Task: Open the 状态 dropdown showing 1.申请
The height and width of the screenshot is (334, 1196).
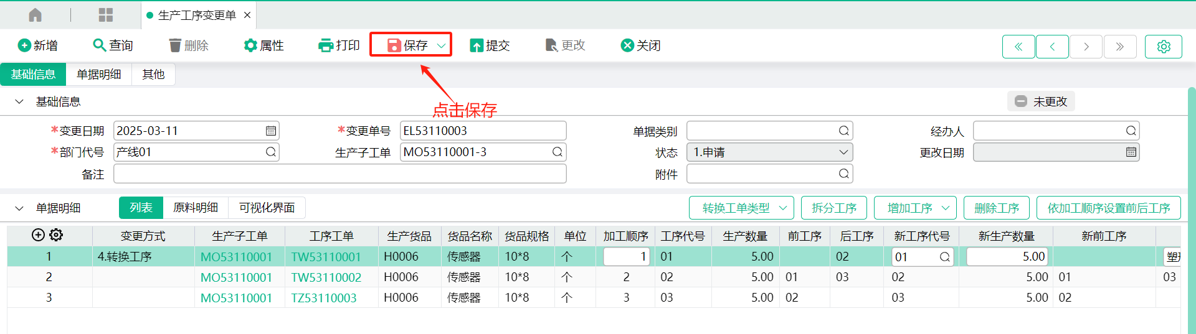Action: tap(769, 152)
